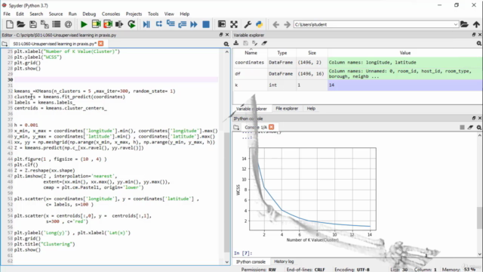Open Preferences wrench icon

coord(248,24)
